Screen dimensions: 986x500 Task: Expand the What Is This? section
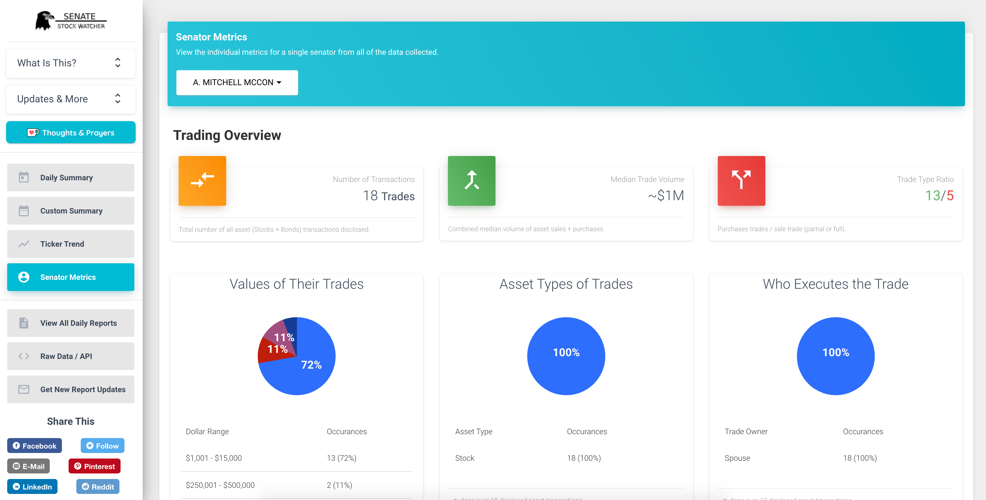pyautogui.click(x=71, y=63)
